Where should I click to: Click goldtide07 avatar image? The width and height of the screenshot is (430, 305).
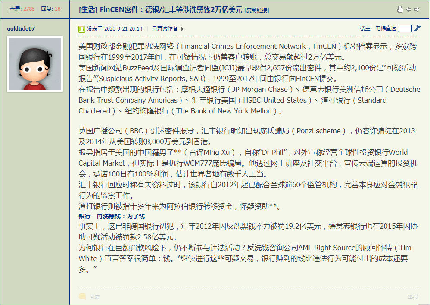[x=35, y=64]
